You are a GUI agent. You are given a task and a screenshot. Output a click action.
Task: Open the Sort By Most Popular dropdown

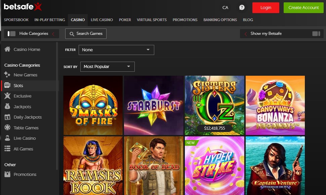[107, 67]
